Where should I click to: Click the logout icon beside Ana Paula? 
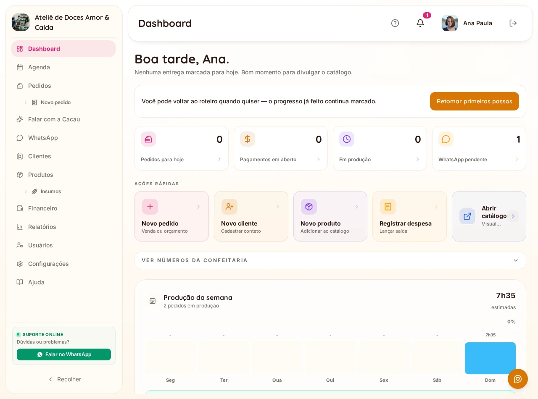(x=513, y=23)
